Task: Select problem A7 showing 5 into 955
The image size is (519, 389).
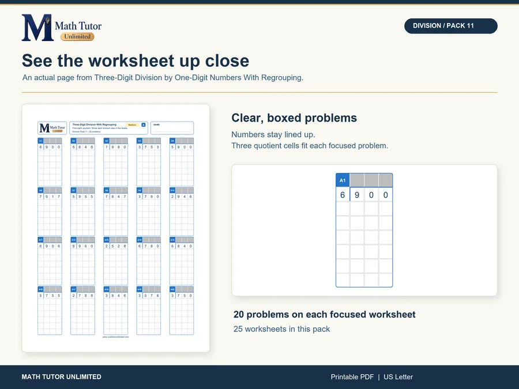Action: 82,212
